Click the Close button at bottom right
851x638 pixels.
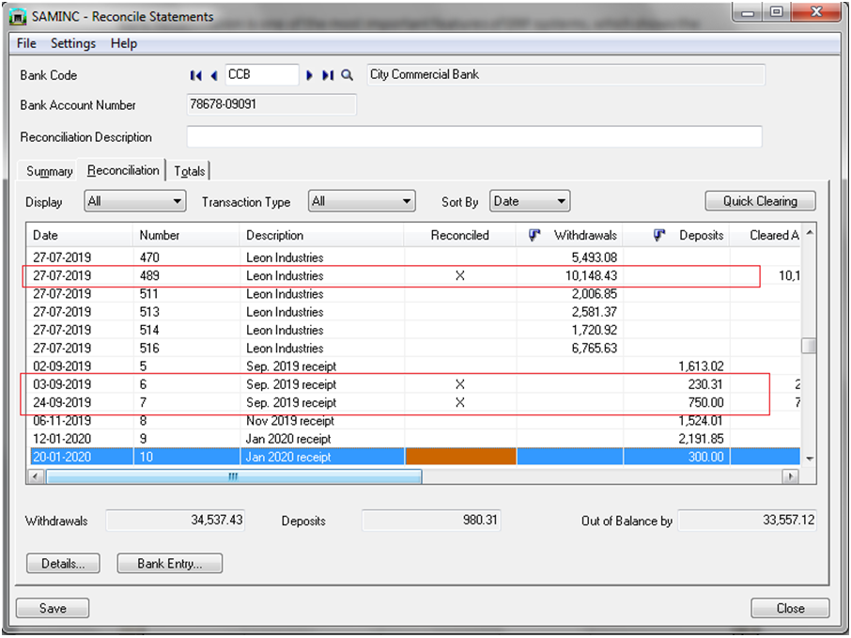pos(790,608)
